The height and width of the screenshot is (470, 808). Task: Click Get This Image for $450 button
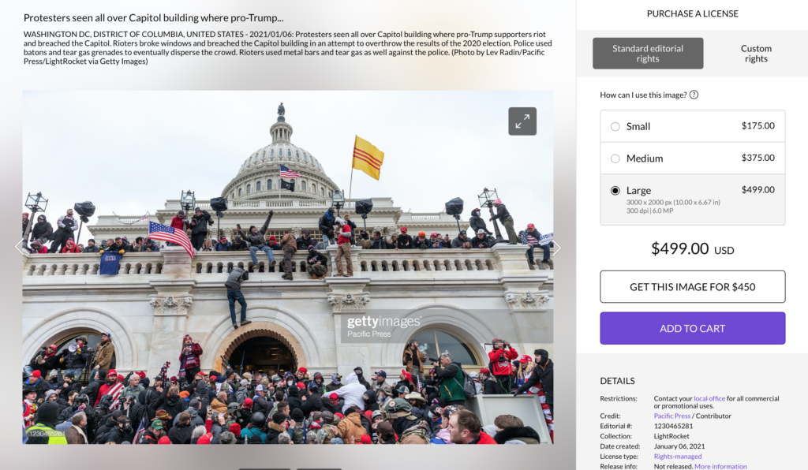coord(693,287)
